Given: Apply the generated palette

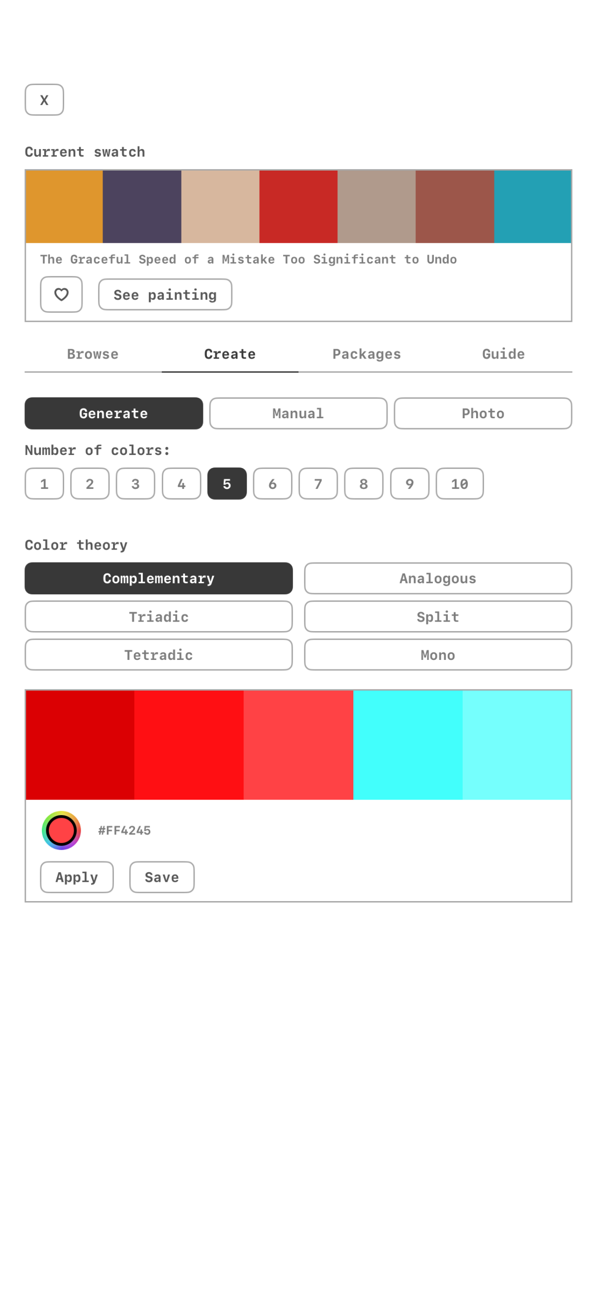Looking at the screenshot, I should (x=77, y=877).
